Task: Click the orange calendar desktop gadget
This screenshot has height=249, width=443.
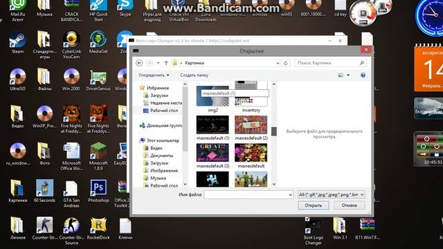Action: [428, 68]
